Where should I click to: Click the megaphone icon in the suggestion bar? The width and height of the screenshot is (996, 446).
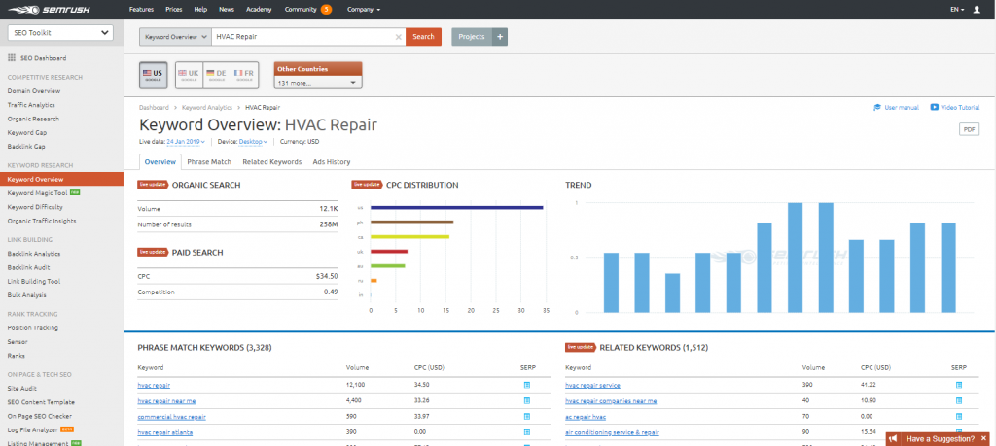tap(894, 438)
